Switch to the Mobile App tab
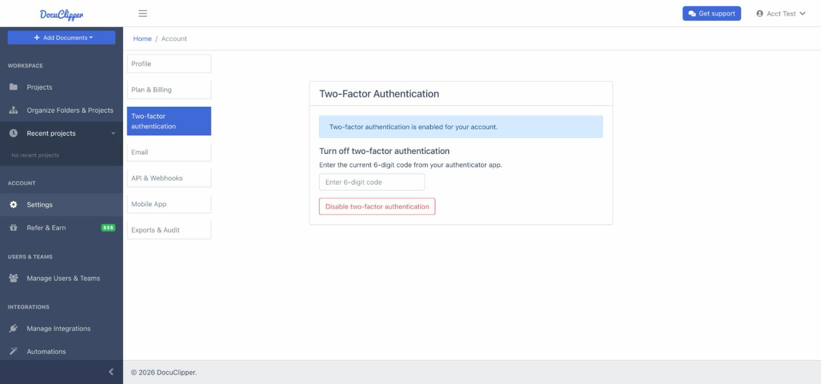 click(169, 204)
